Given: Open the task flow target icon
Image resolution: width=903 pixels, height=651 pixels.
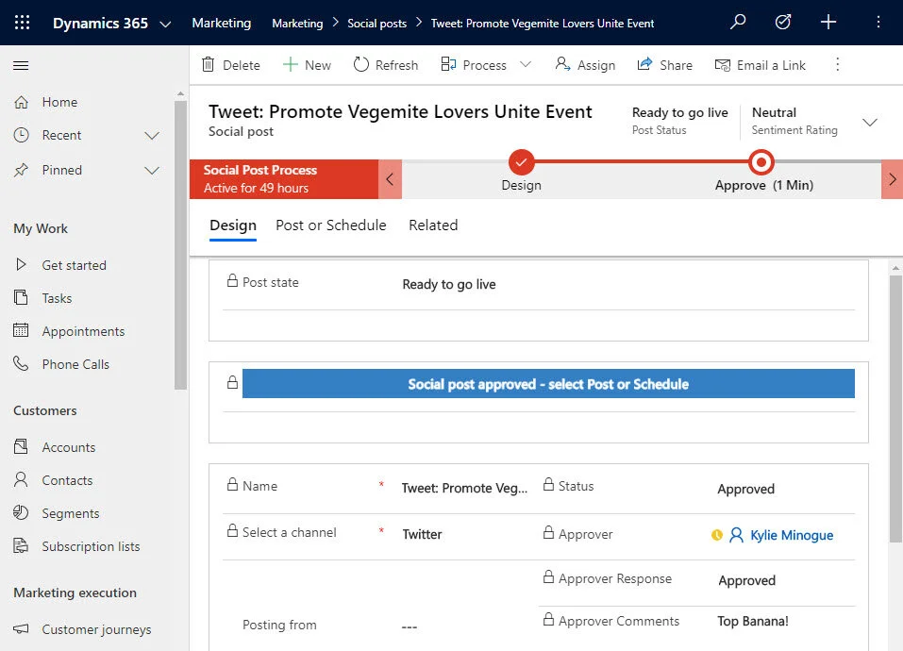Looking at the screenshot, I should [x=782, y=22].
